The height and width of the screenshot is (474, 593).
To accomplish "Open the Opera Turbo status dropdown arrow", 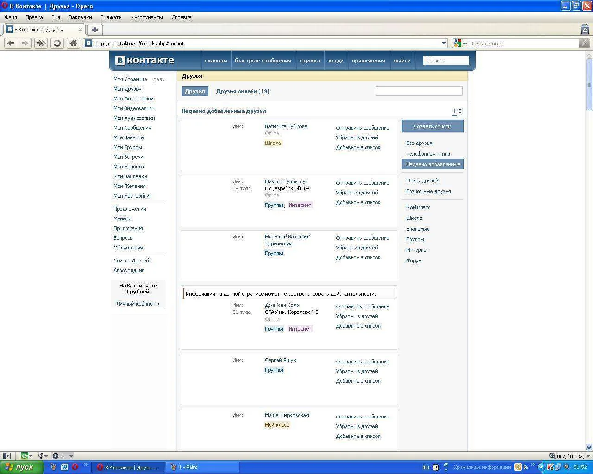I will coord(70,456).
